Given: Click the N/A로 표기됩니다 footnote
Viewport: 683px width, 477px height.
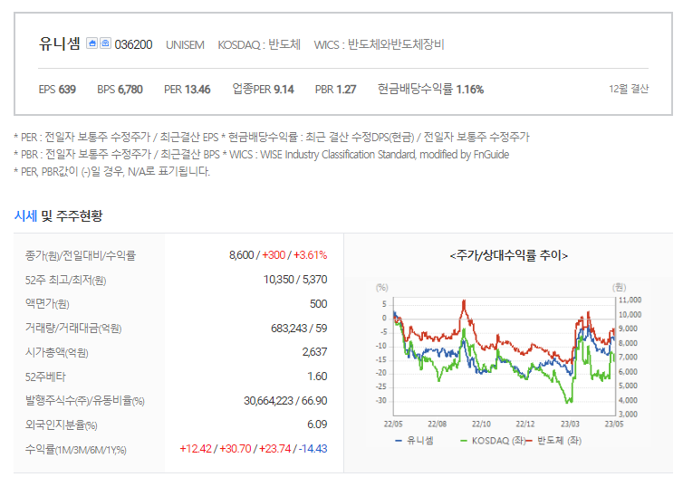Looking at the screenshot, I should tap(112, 171).
